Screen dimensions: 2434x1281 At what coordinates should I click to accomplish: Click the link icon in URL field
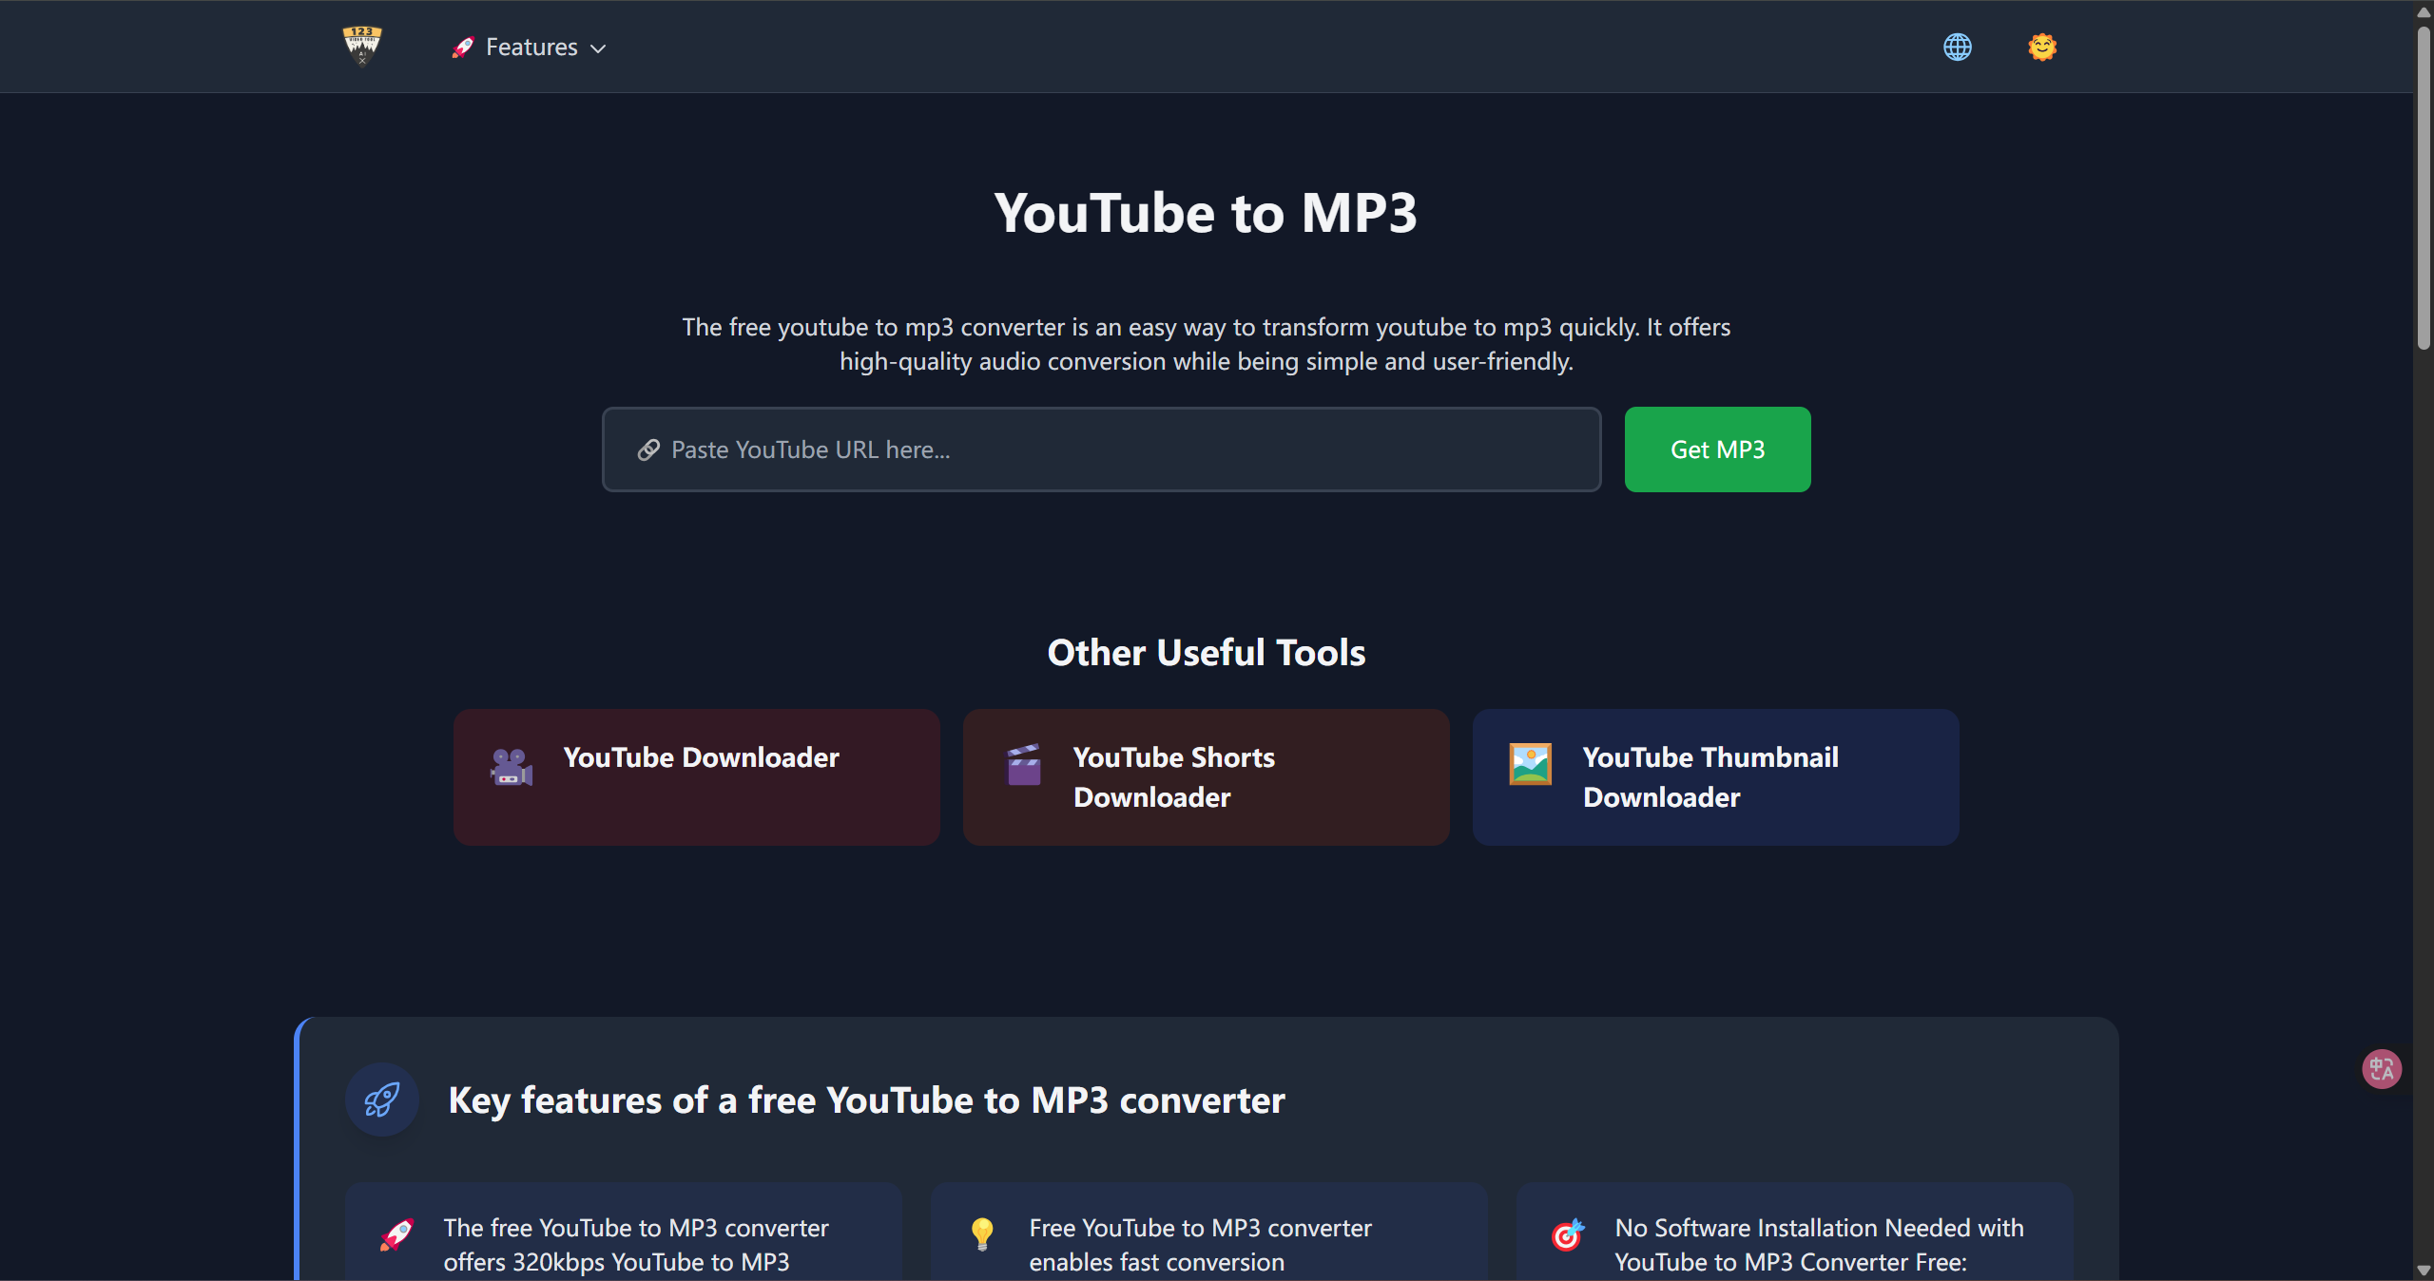[x=648, y=449]
